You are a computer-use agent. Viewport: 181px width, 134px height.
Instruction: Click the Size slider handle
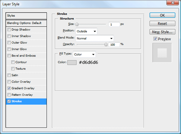click(77, 24)
